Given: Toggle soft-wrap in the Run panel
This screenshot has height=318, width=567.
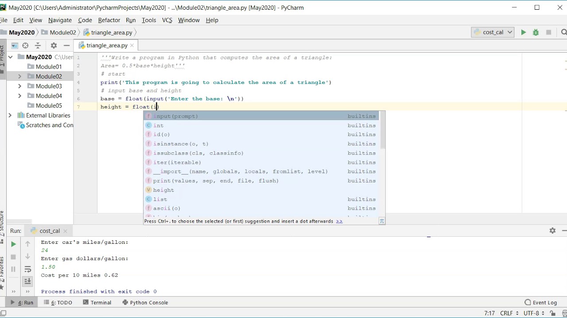Looking at the screenshot, I should (27, 269).
